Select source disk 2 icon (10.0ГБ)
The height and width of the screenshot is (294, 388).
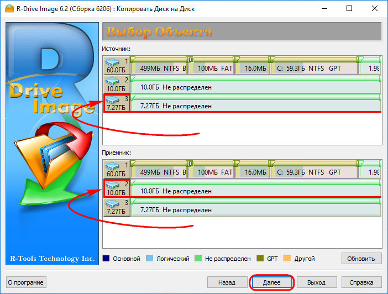[x=116, y=84]
